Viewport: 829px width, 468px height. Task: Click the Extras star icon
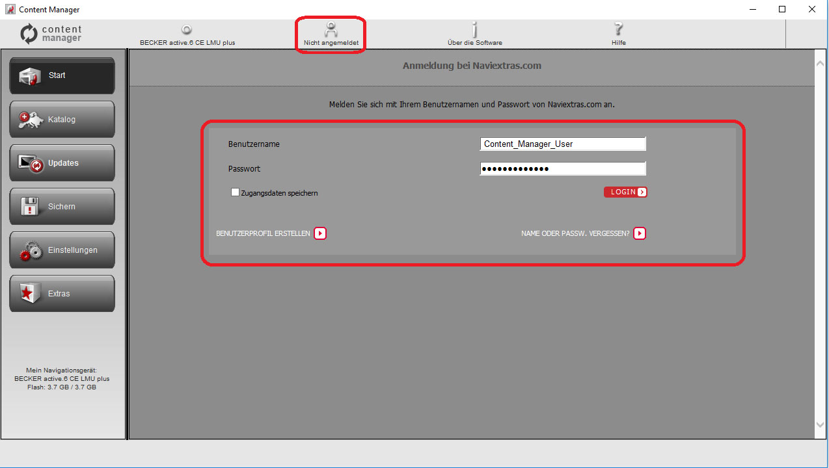point(31,294)
